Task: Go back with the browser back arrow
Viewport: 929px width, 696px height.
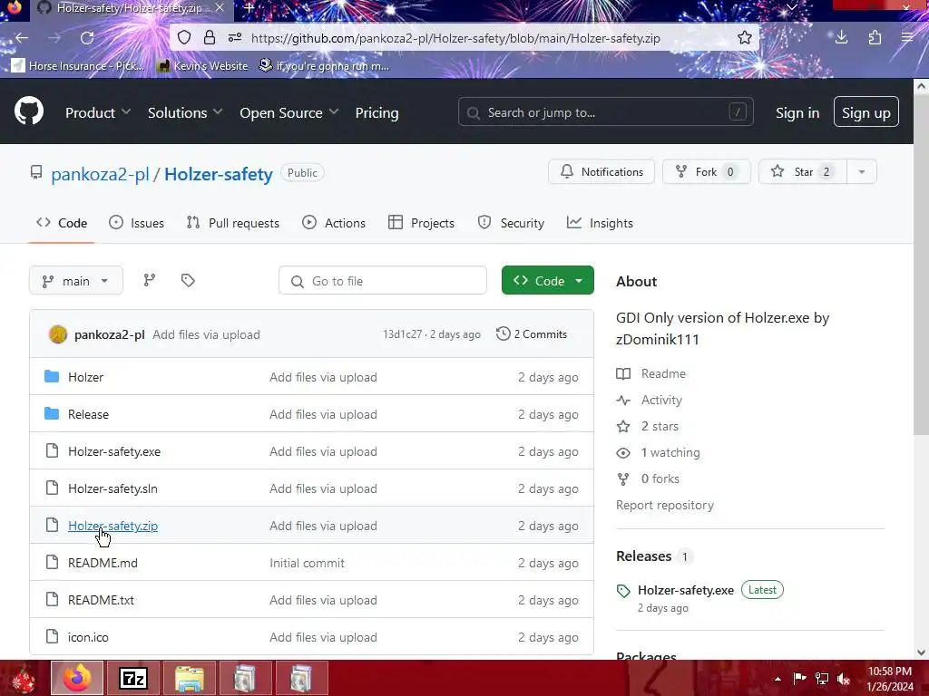Action: point(22,38)
